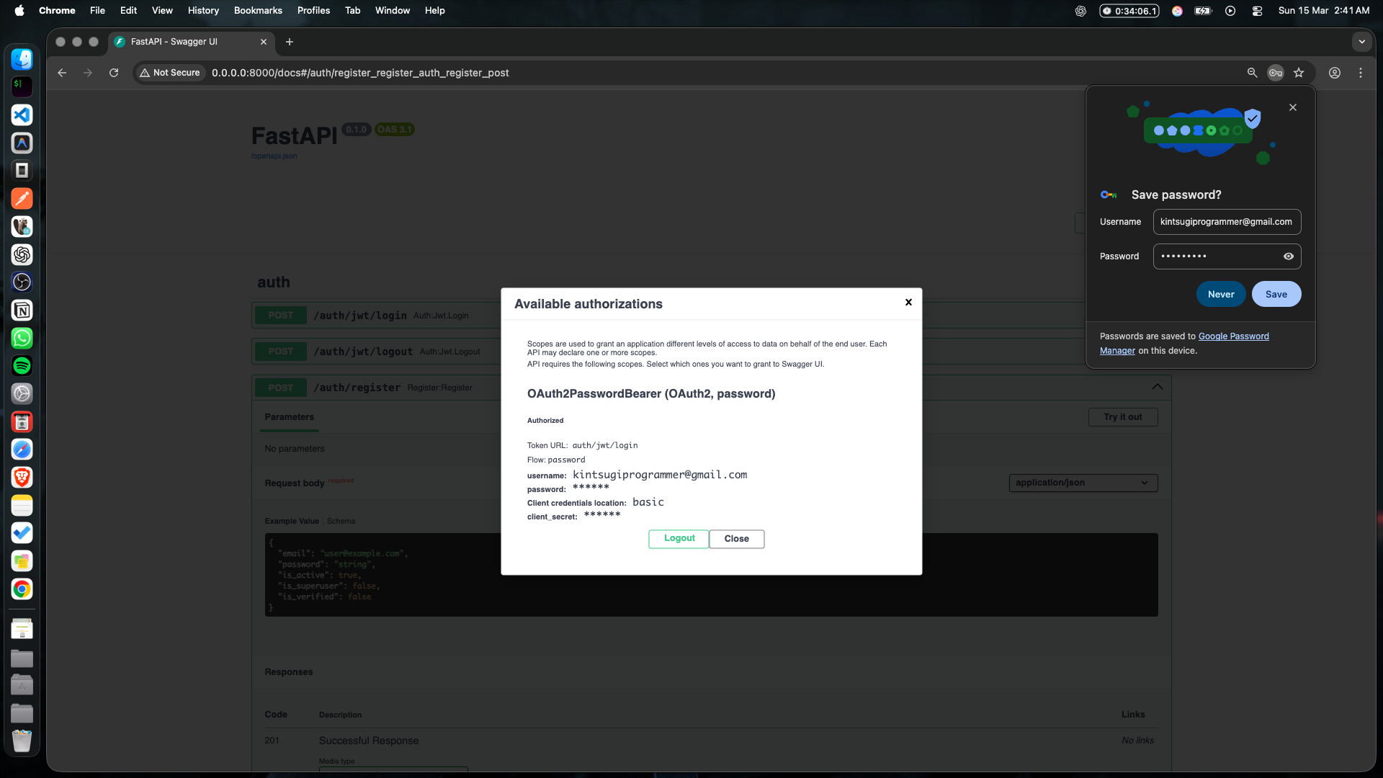This screenshot has height=778, width=1383.
Task: Click the Close button in authorizations dialog
Action: pyautogui.click(x=737, y=539)
